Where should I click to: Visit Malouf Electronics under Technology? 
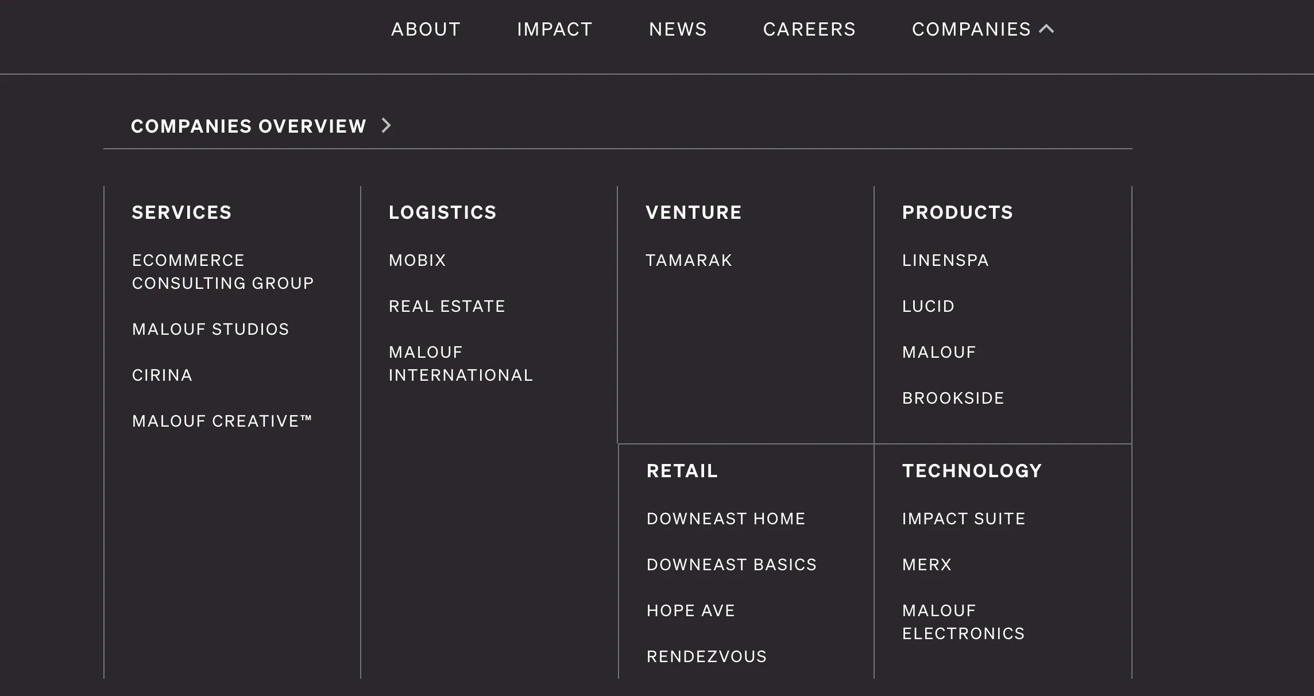(963, 621)
